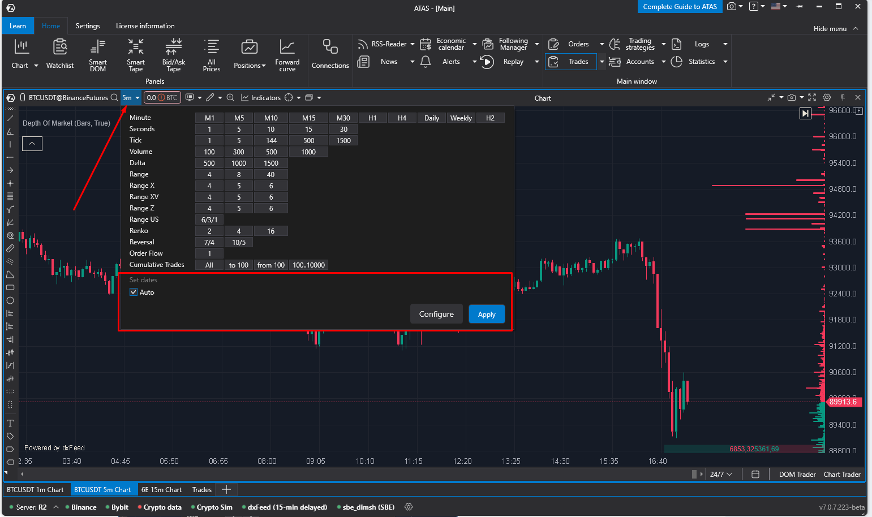The width and height of the screenshot is (872, 517).
Task: Open chart settings gear icon
Action: pyautogui.click(x=827, y=97)
